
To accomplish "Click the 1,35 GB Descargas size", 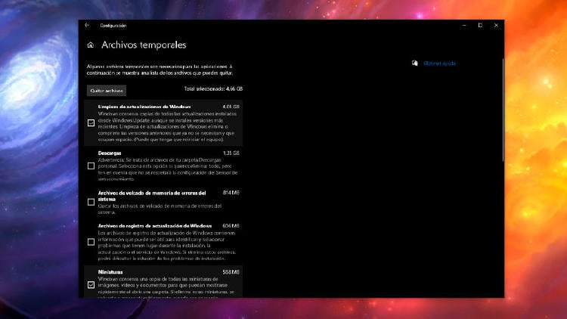I will (231, 153).
